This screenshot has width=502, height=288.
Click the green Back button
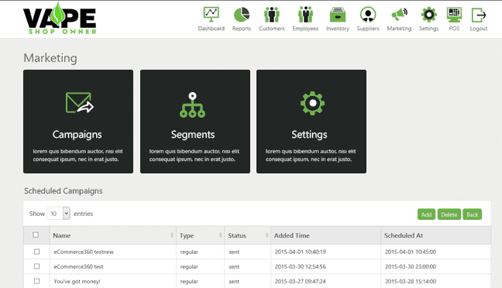click(473, 214)
